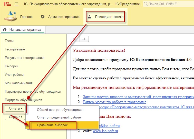This screenshot has width=194, height=139.
Task: Expand the Сервис dropdown button
Action: [x=15, y=117]
